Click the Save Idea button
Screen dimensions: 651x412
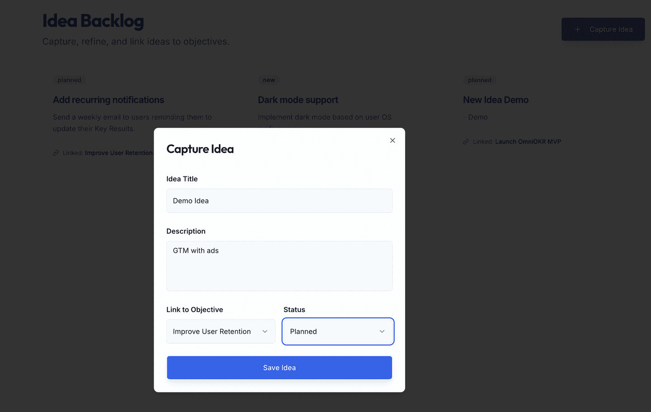coord(279,367)
